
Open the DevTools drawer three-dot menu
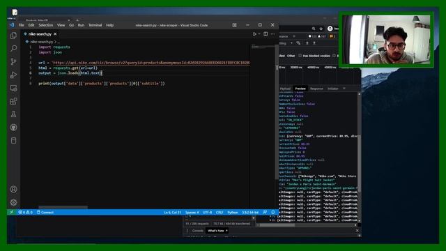[187, 231]
